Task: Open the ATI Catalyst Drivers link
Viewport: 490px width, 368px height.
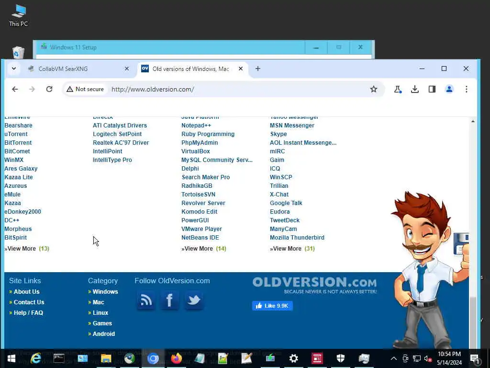Action: (120, 126)
